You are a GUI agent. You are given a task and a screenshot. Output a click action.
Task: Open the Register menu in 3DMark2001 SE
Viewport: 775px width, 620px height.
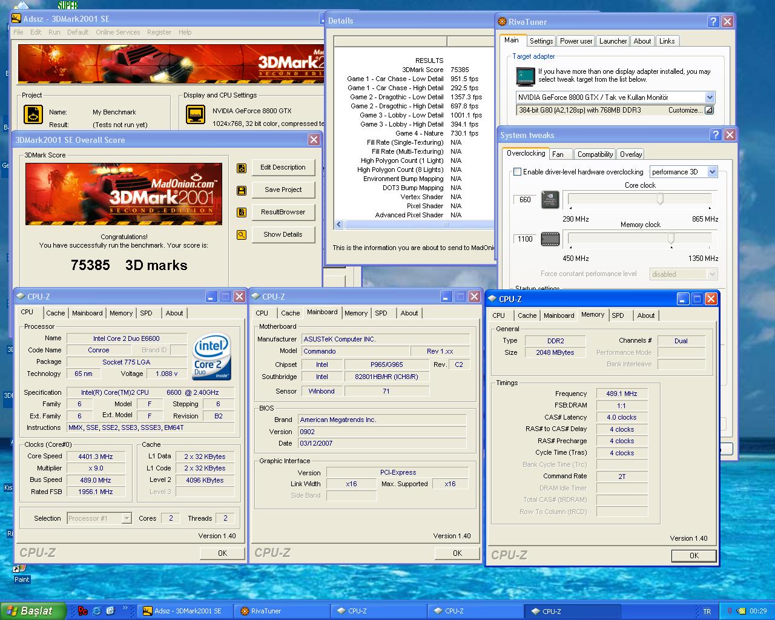pyautogui.click(x=159, y=32)
